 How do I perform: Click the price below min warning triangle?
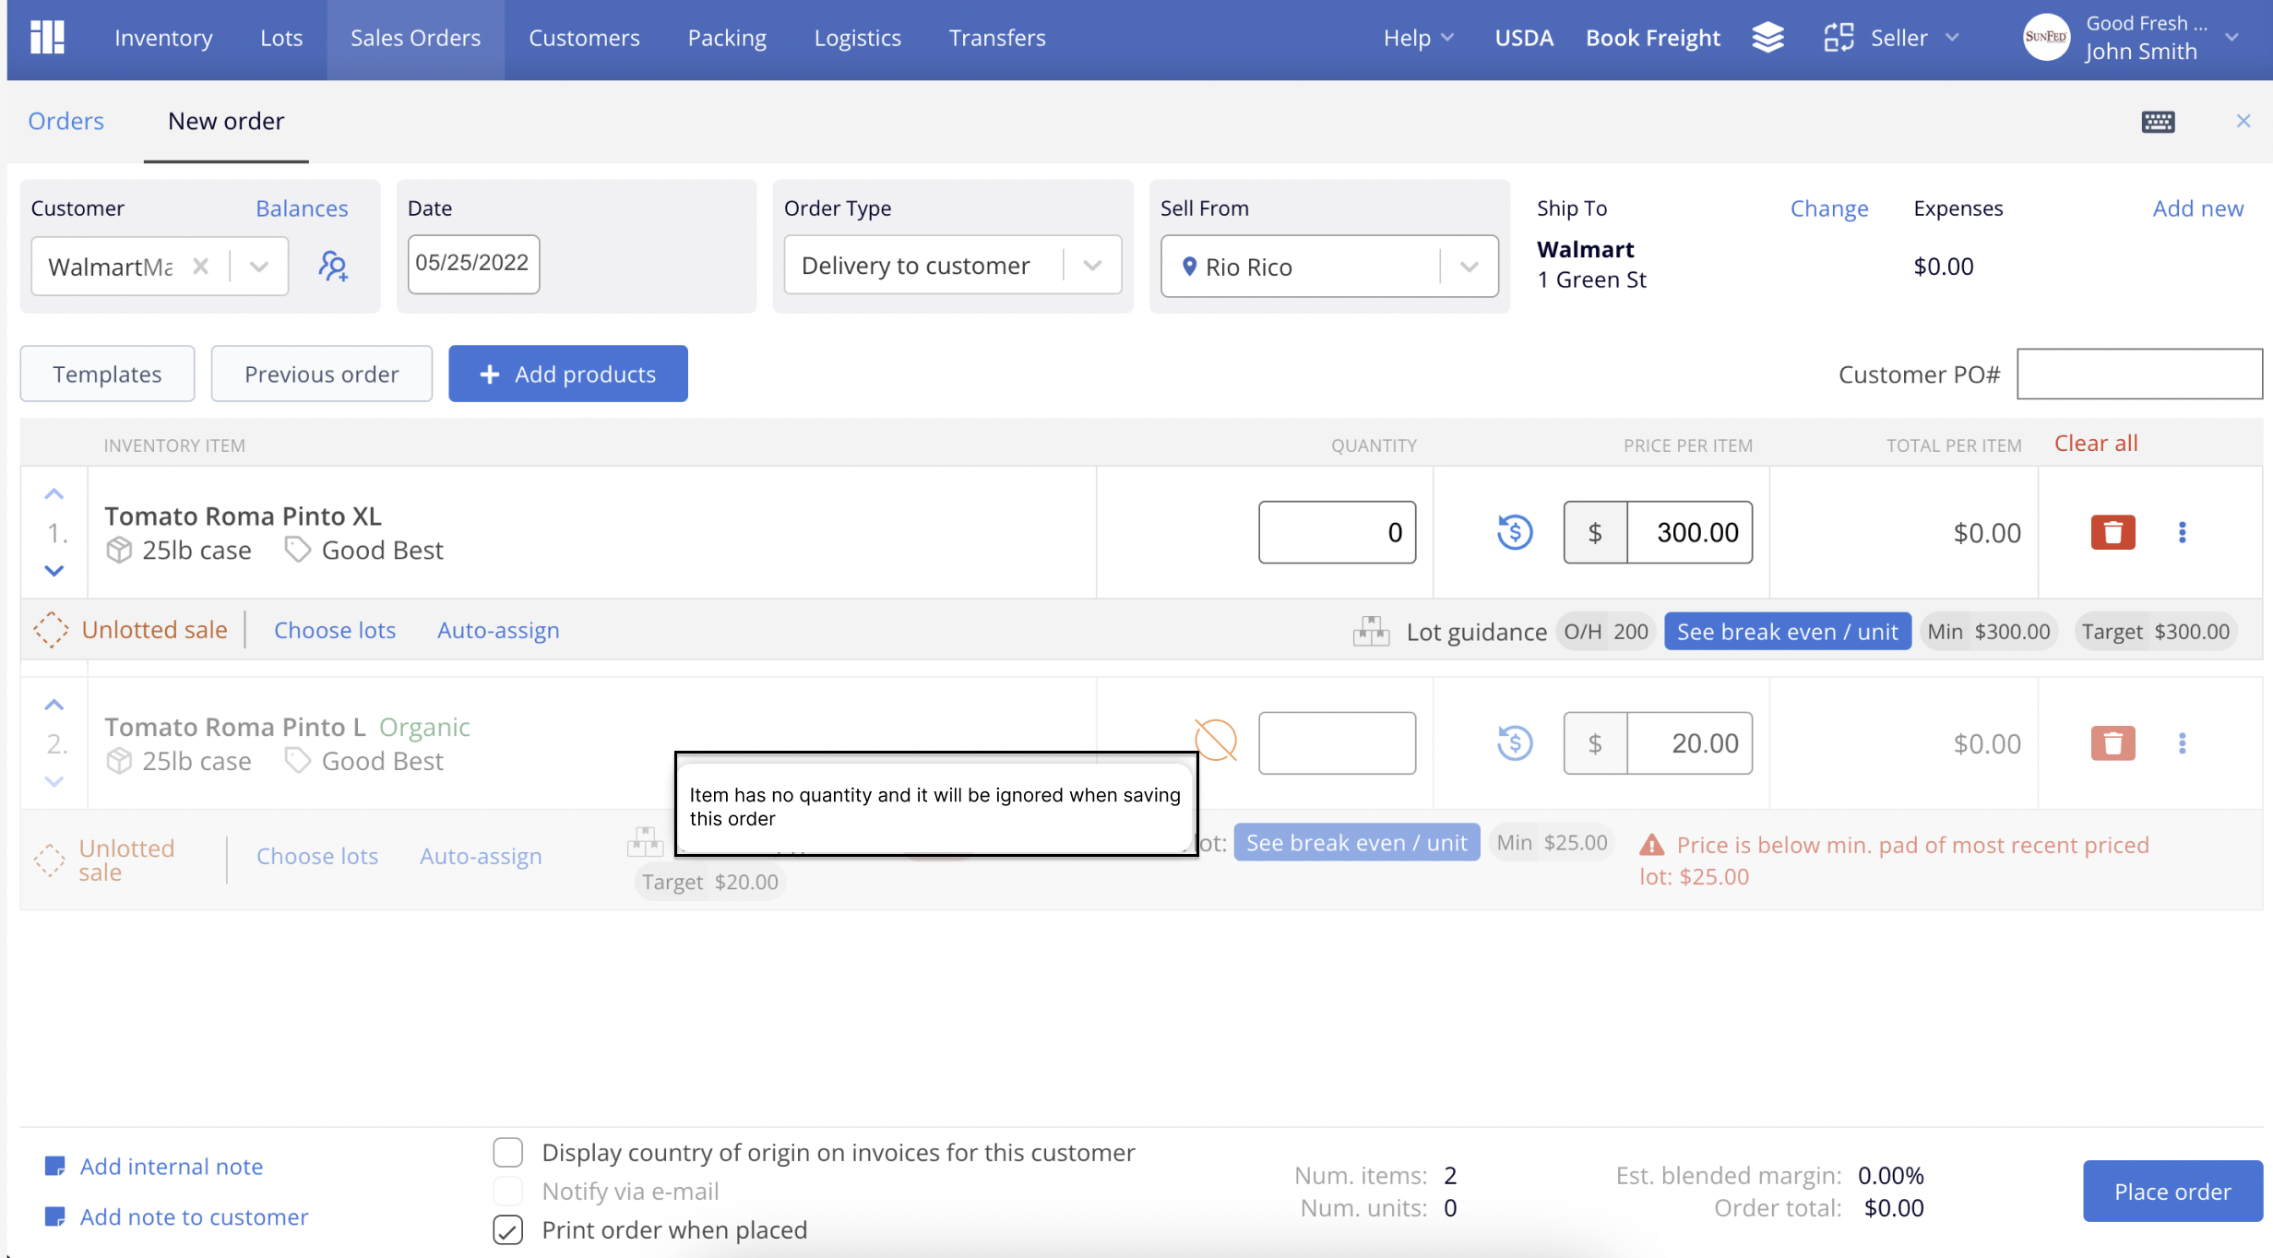pos(1651,845)
